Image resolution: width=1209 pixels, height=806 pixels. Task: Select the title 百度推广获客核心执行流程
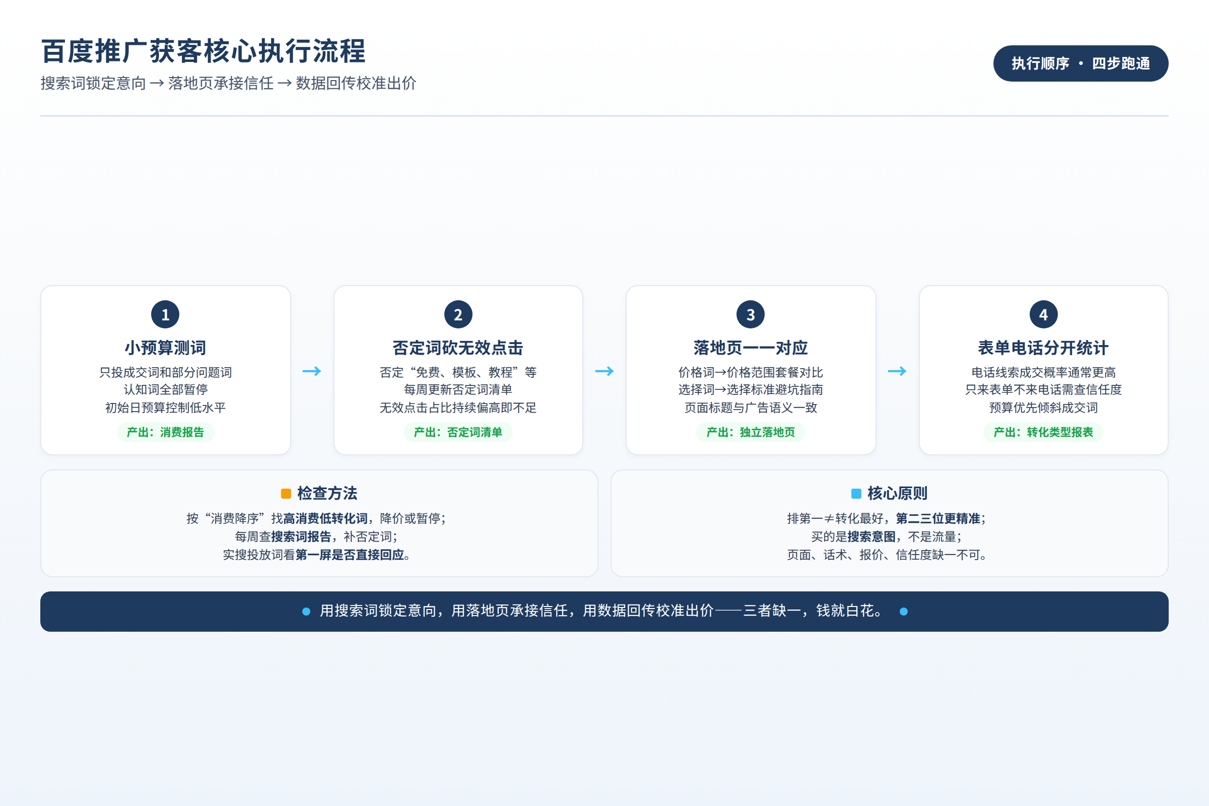click(x=204, y=51)
